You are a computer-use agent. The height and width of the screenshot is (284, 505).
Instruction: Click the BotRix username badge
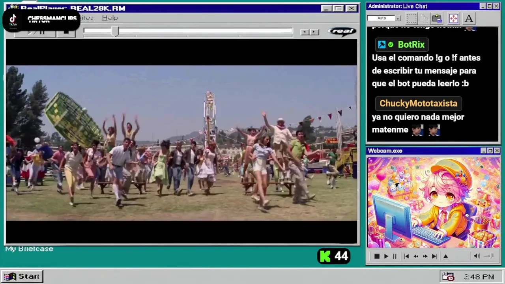pos(402,45)
